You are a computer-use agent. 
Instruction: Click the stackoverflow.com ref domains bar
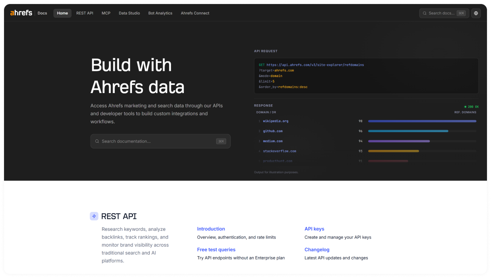pyautogui.click(x=394, y=151)
